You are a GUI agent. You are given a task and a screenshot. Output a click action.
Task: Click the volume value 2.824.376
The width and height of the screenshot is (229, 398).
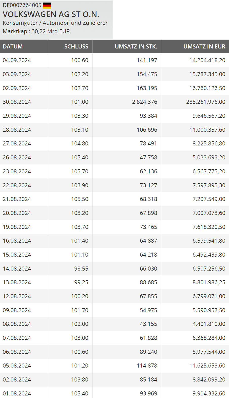144,102
